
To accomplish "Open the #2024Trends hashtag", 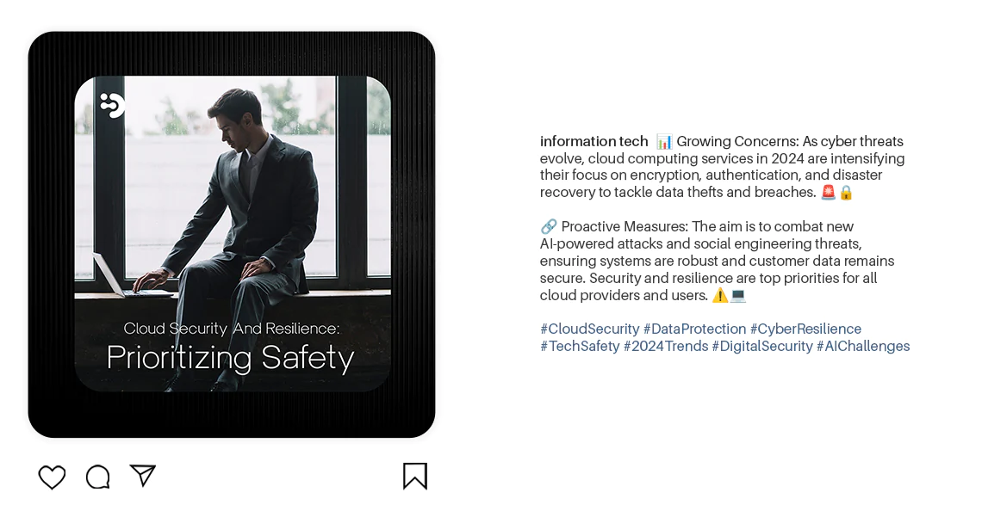I will coord(666,346).
